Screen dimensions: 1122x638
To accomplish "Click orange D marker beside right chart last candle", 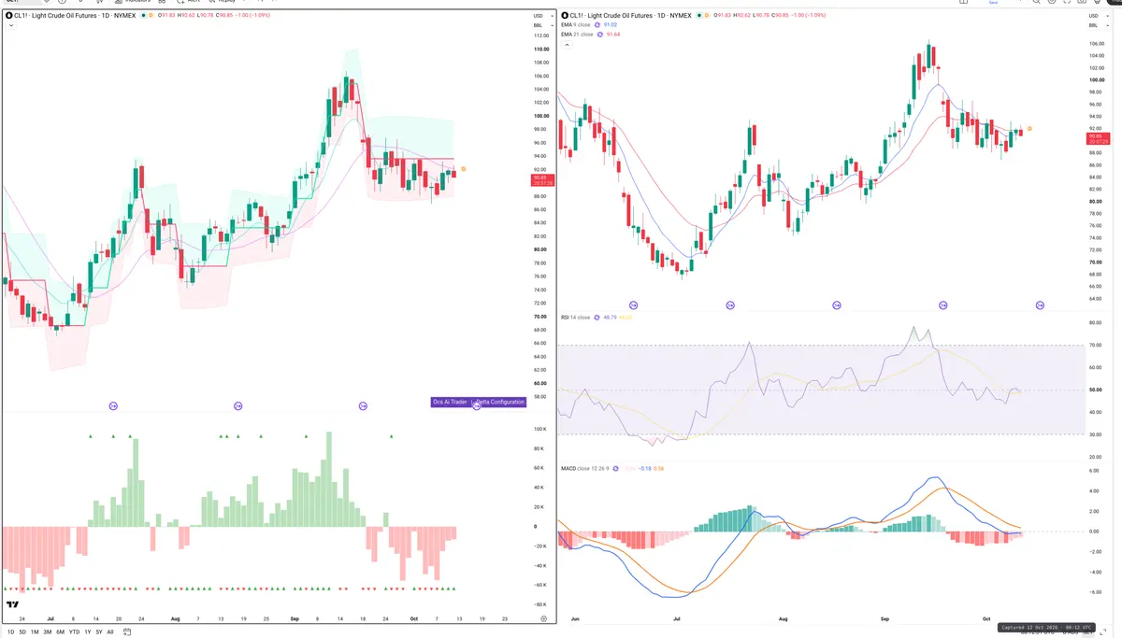I will [1030, 127].
